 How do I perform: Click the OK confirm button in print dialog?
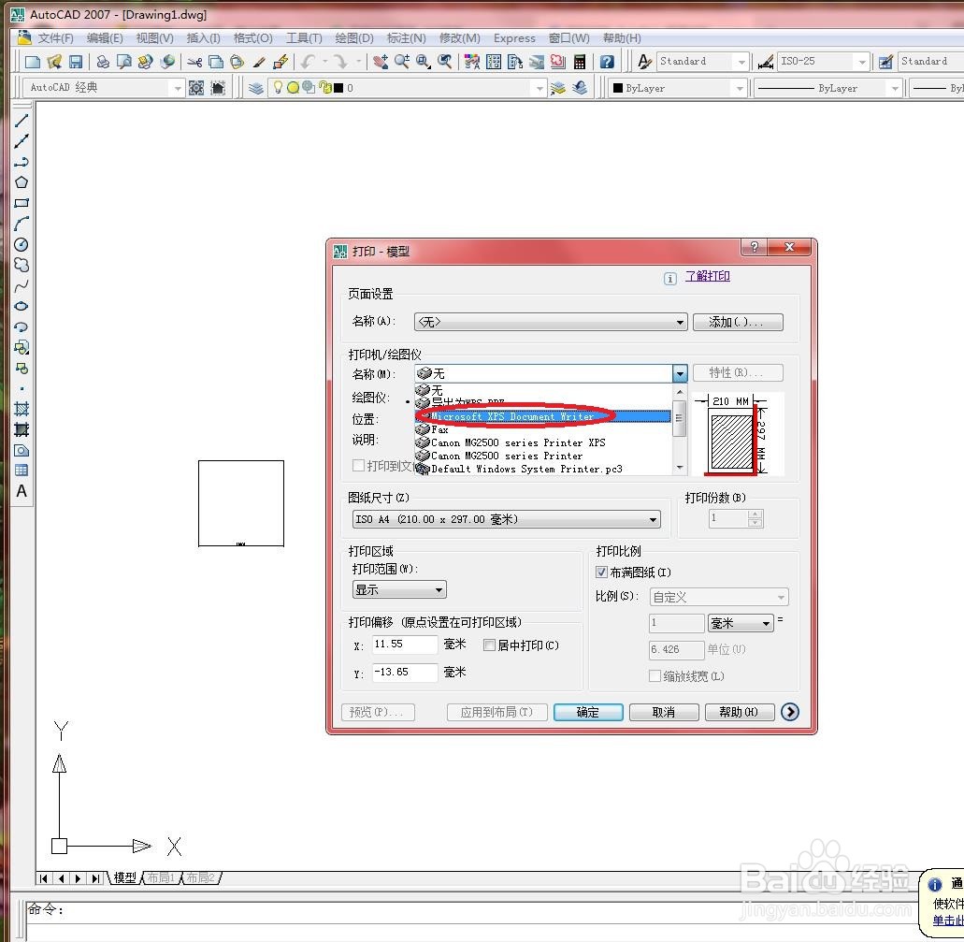tap(588, 712)
